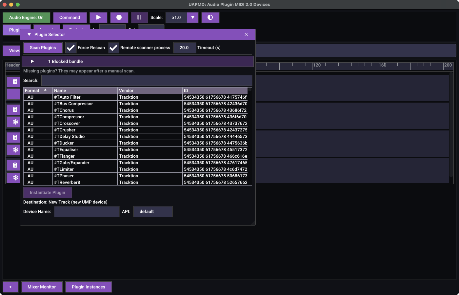Disable the Remote scanner process checkbox

[113, 48]
